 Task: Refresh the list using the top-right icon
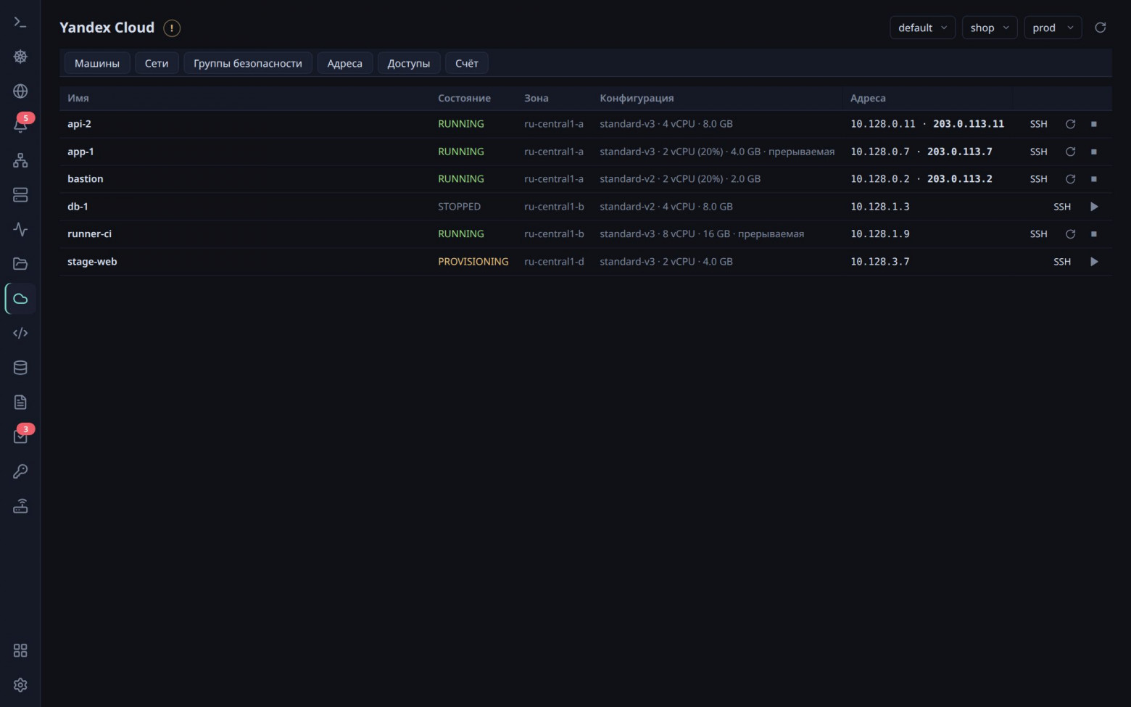click(1101, 28)
